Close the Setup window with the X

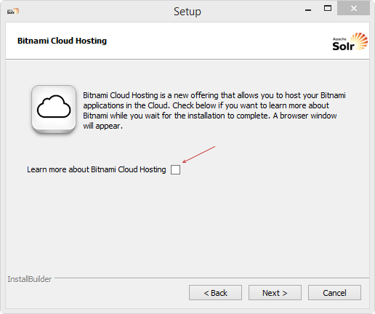point(354,9)
